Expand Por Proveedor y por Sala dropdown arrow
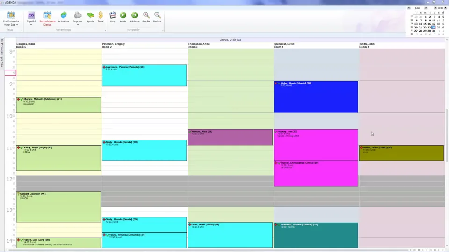The width and height of the screenshot is (449, 252). (x=17, y=25)
